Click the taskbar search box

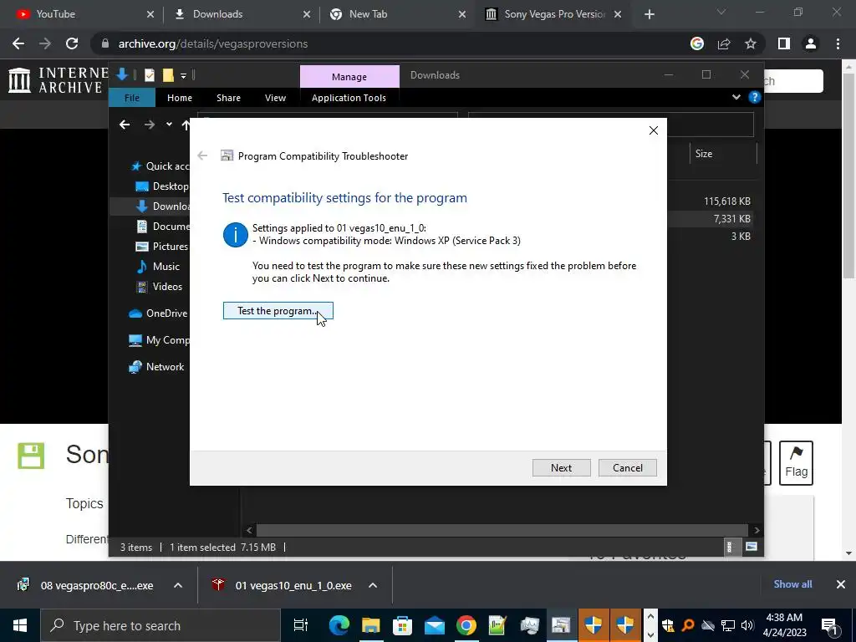(160, 625)
